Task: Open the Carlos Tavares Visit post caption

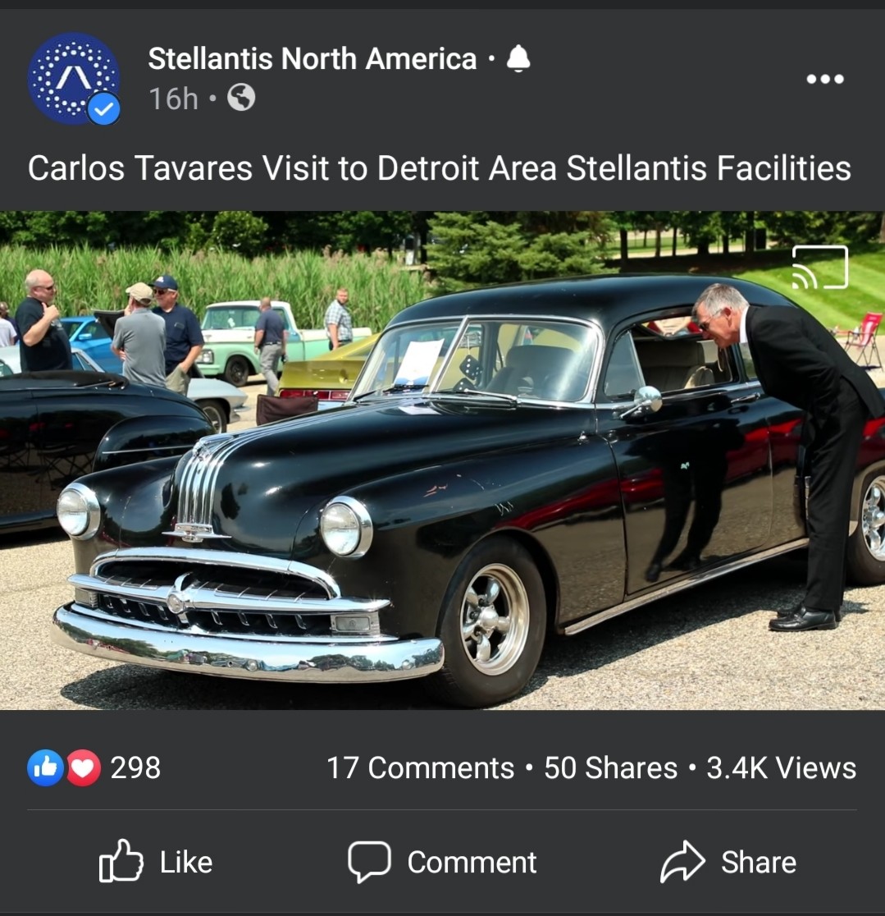Action: (439, 168)
